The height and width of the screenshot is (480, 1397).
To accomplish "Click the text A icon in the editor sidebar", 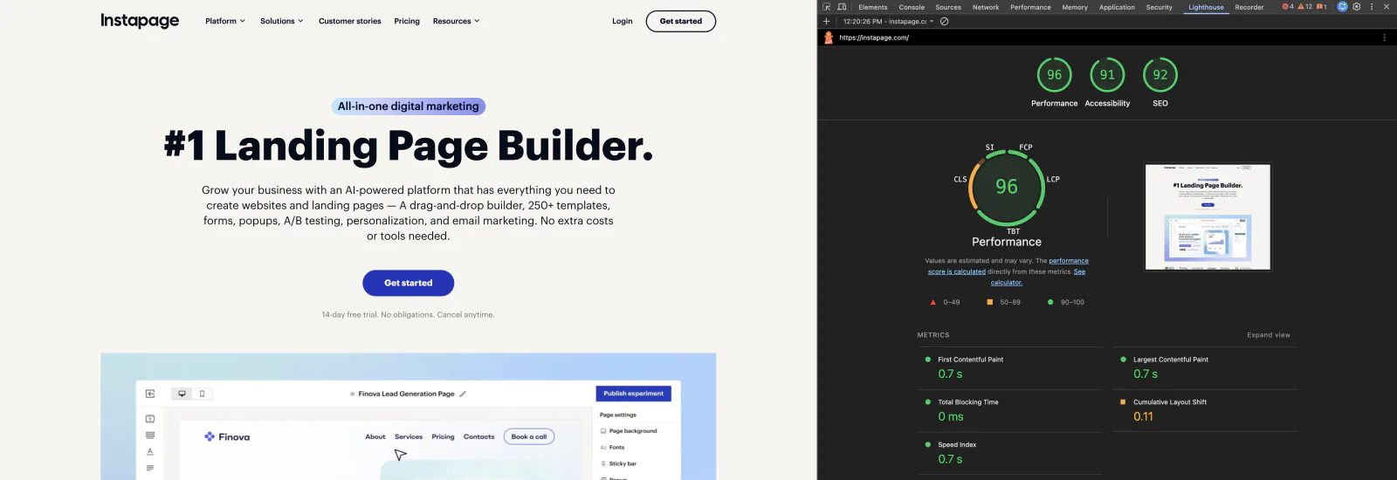I will (150, 451).
